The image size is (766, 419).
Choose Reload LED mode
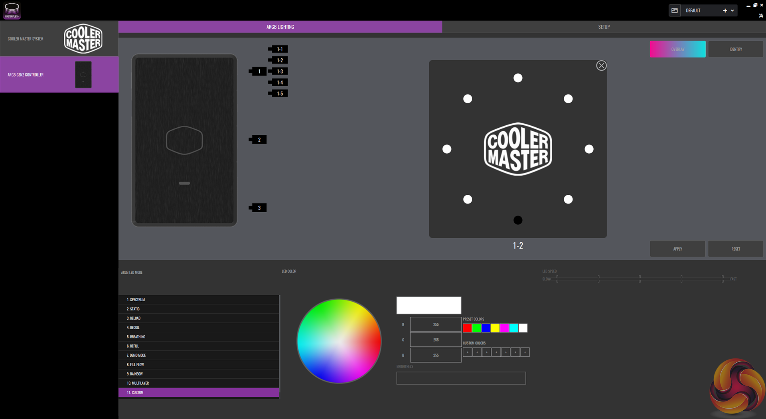199,318
